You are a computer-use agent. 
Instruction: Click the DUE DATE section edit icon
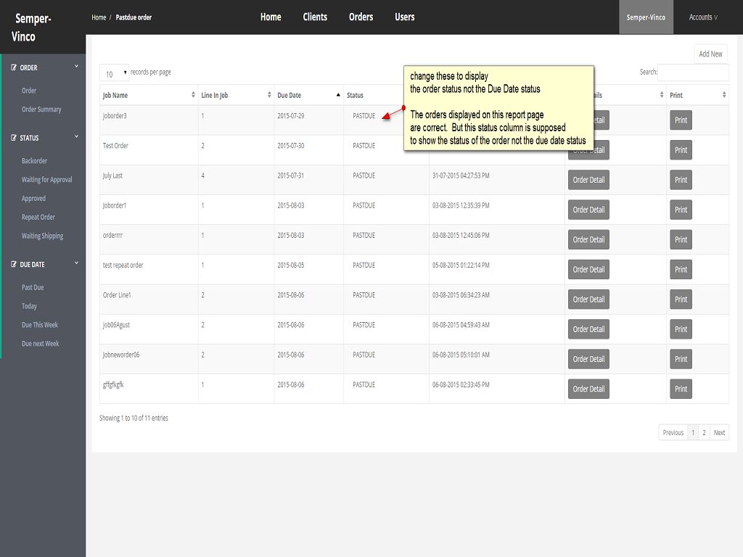tap(14, 264)
